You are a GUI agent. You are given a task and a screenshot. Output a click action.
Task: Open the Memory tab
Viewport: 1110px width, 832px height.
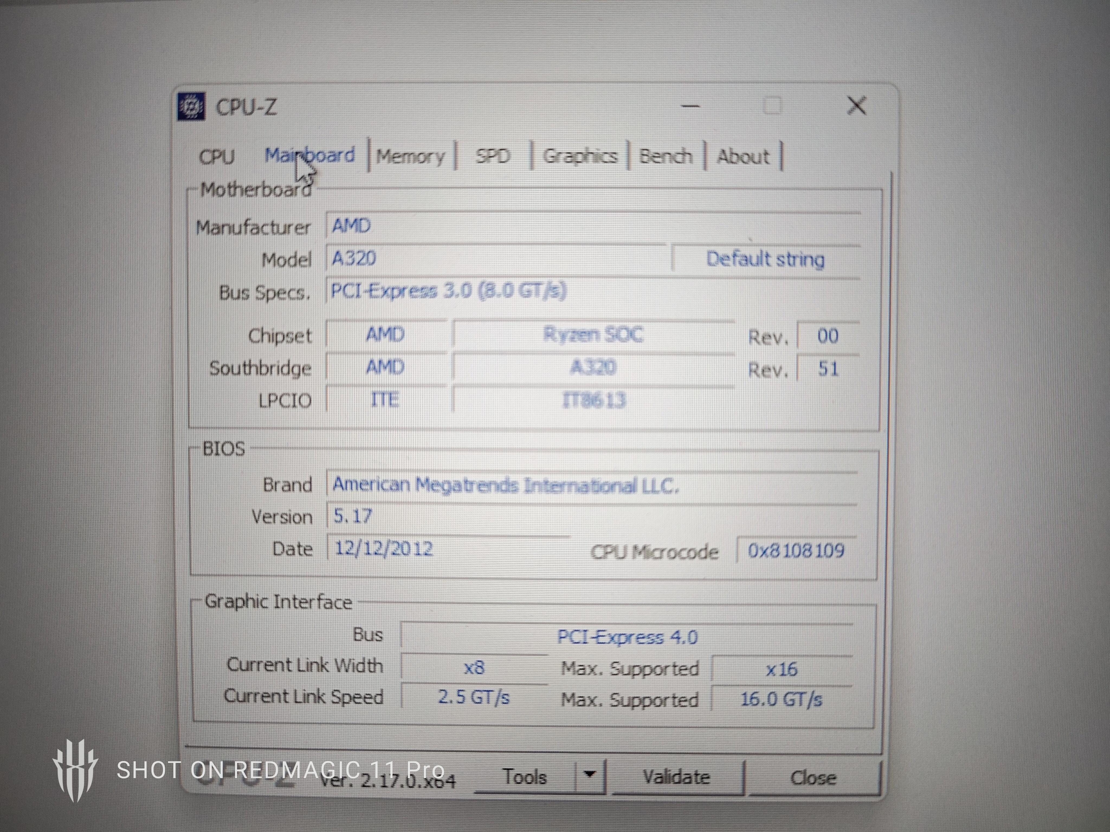point(410,157)
